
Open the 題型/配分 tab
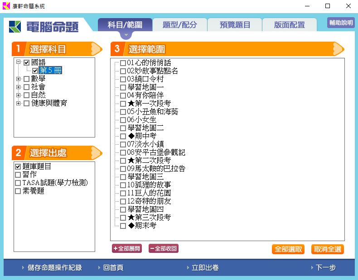click(x=180, y=24)
